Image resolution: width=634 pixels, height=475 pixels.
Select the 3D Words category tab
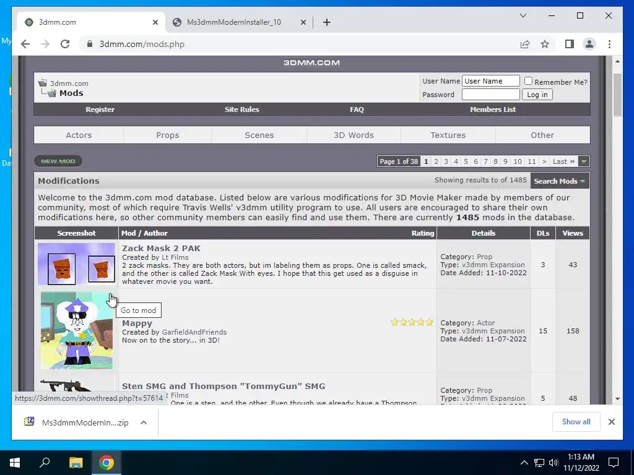click(354, 135)
